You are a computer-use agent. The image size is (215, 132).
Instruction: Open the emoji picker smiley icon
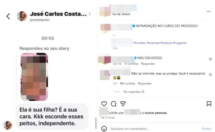(x=104, y=129)
